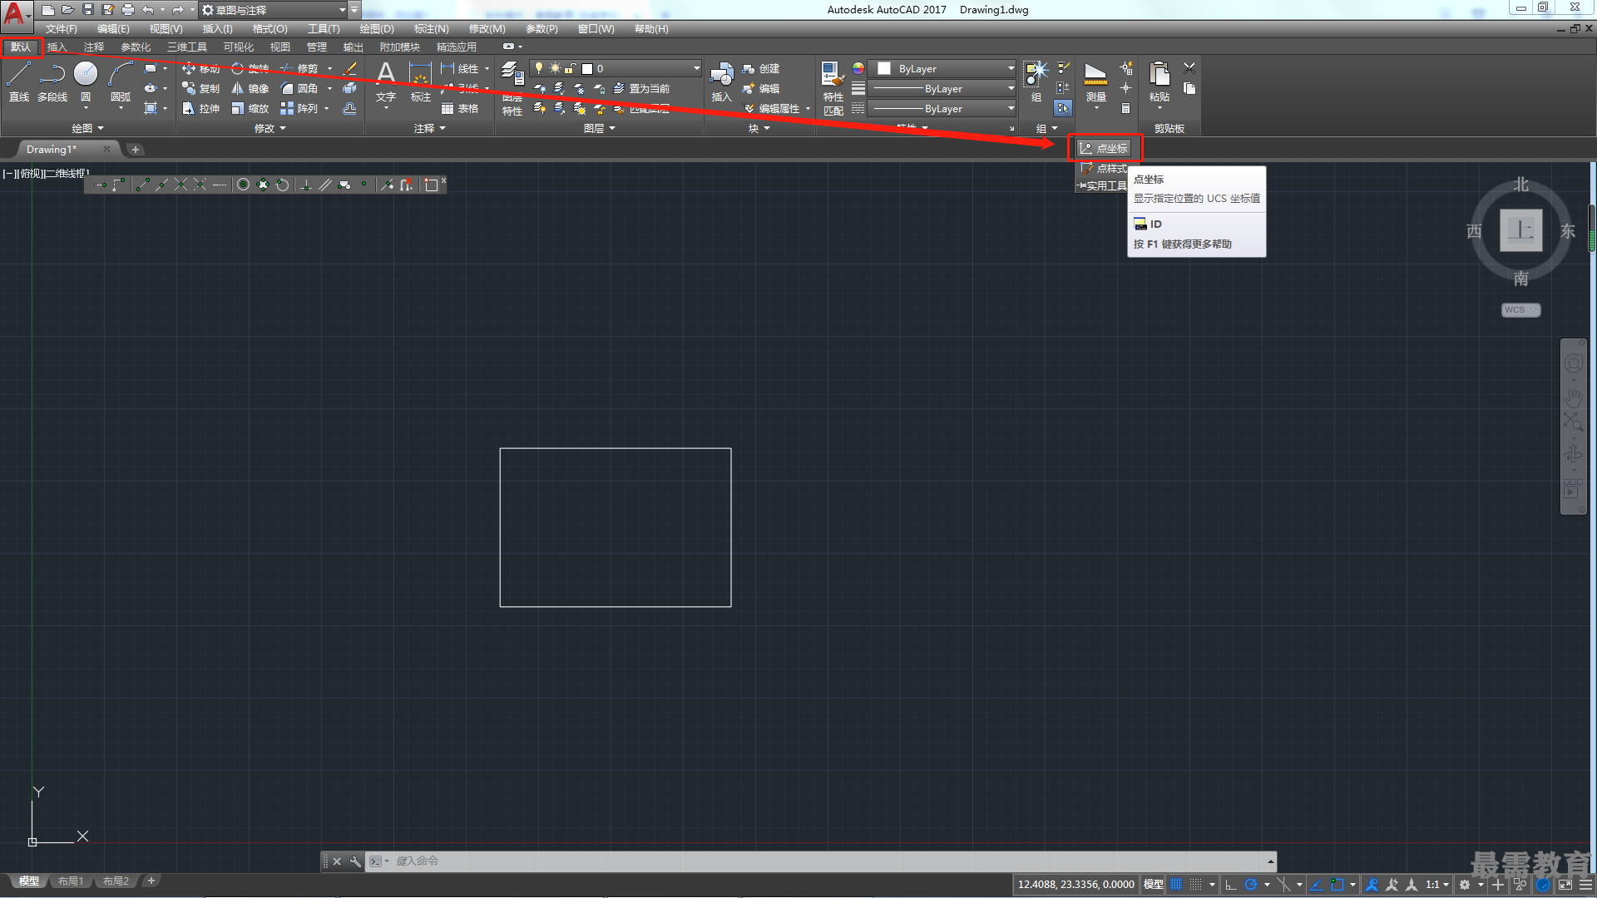Click the Move (移动) tool
Screen dimensions: 1597x898
tap(201, 68)
